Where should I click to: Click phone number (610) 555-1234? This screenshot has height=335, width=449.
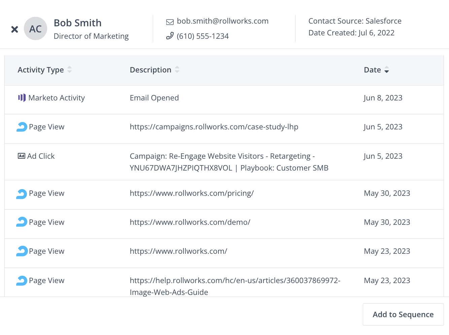[x=203, y=36]
